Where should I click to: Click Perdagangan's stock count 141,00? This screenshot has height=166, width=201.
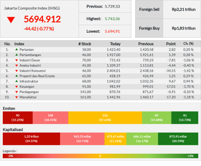coord(85,92)
